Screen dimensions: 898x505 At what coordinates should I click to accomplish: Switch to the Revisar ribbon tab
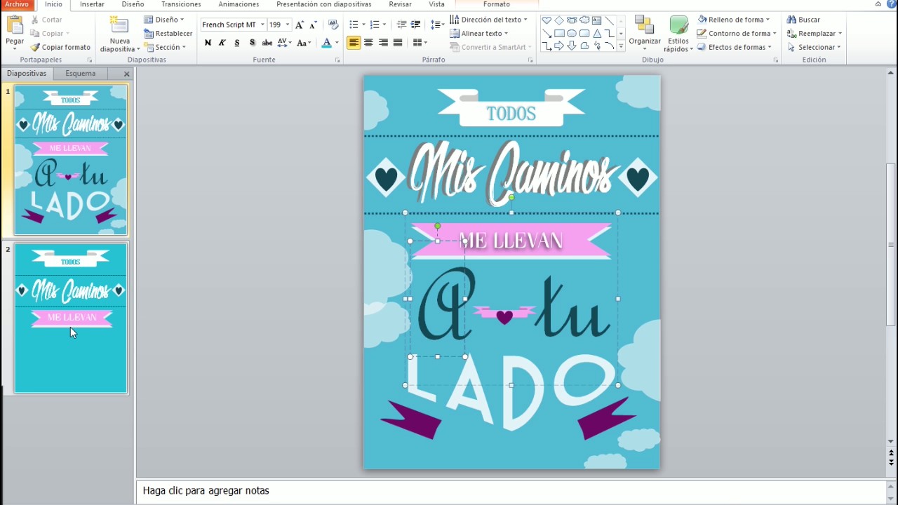(x=399, y=4)
